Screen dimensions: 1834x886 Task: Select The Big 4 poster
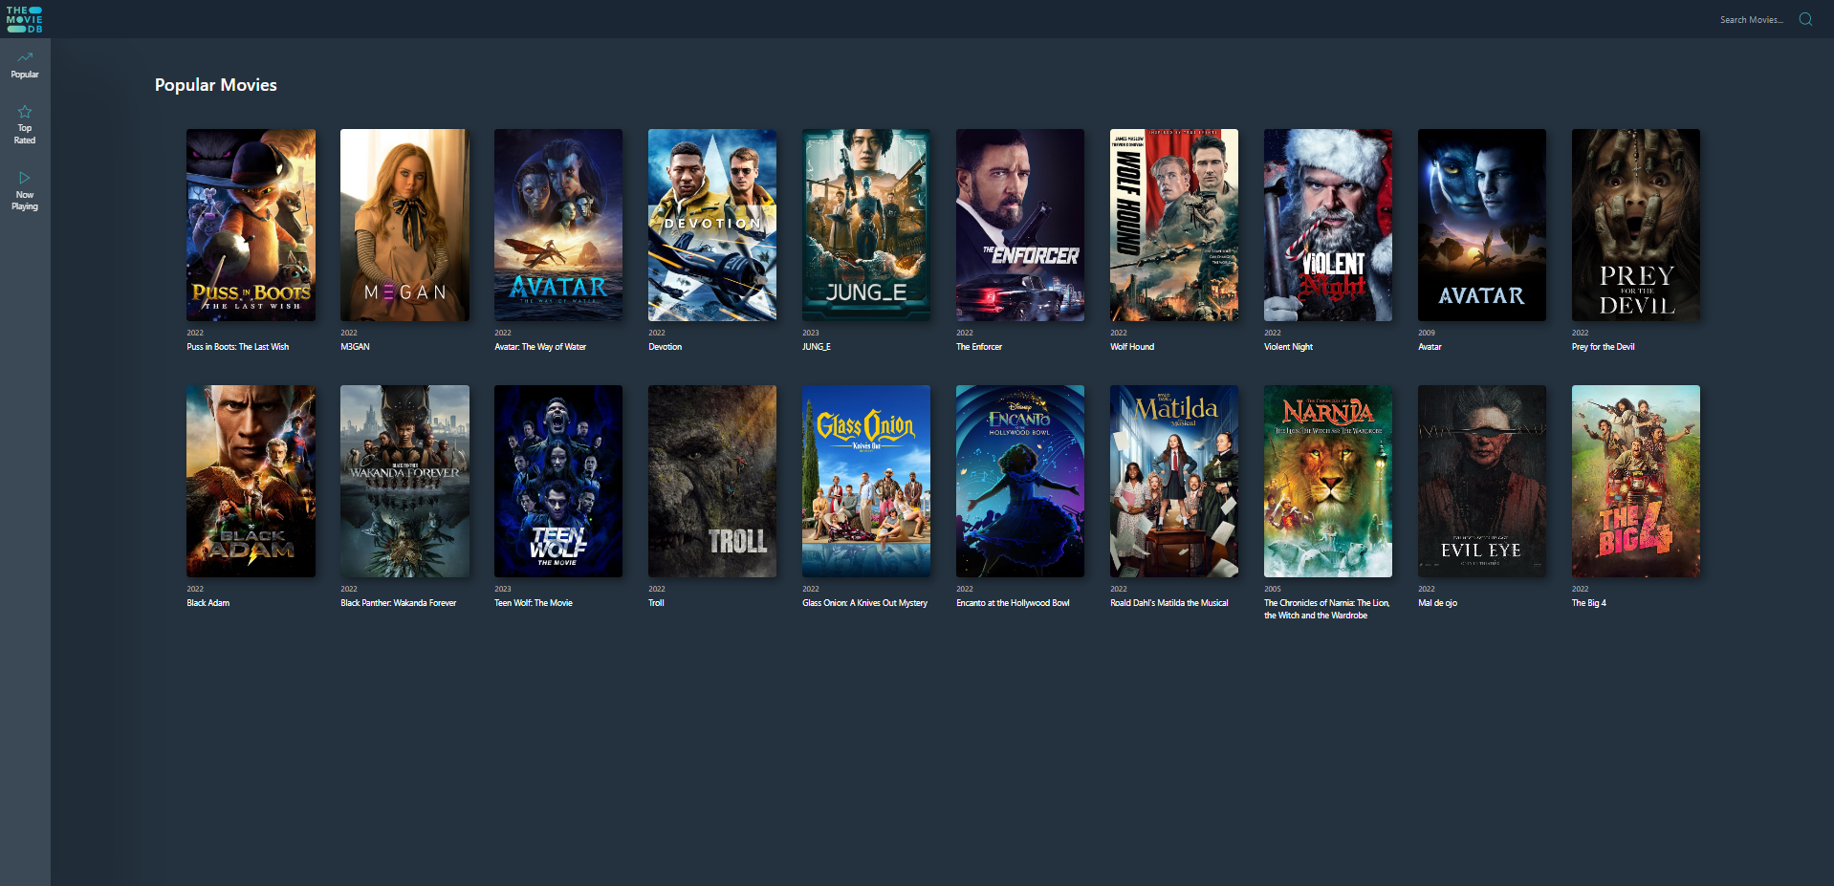tap(1636, 481)
